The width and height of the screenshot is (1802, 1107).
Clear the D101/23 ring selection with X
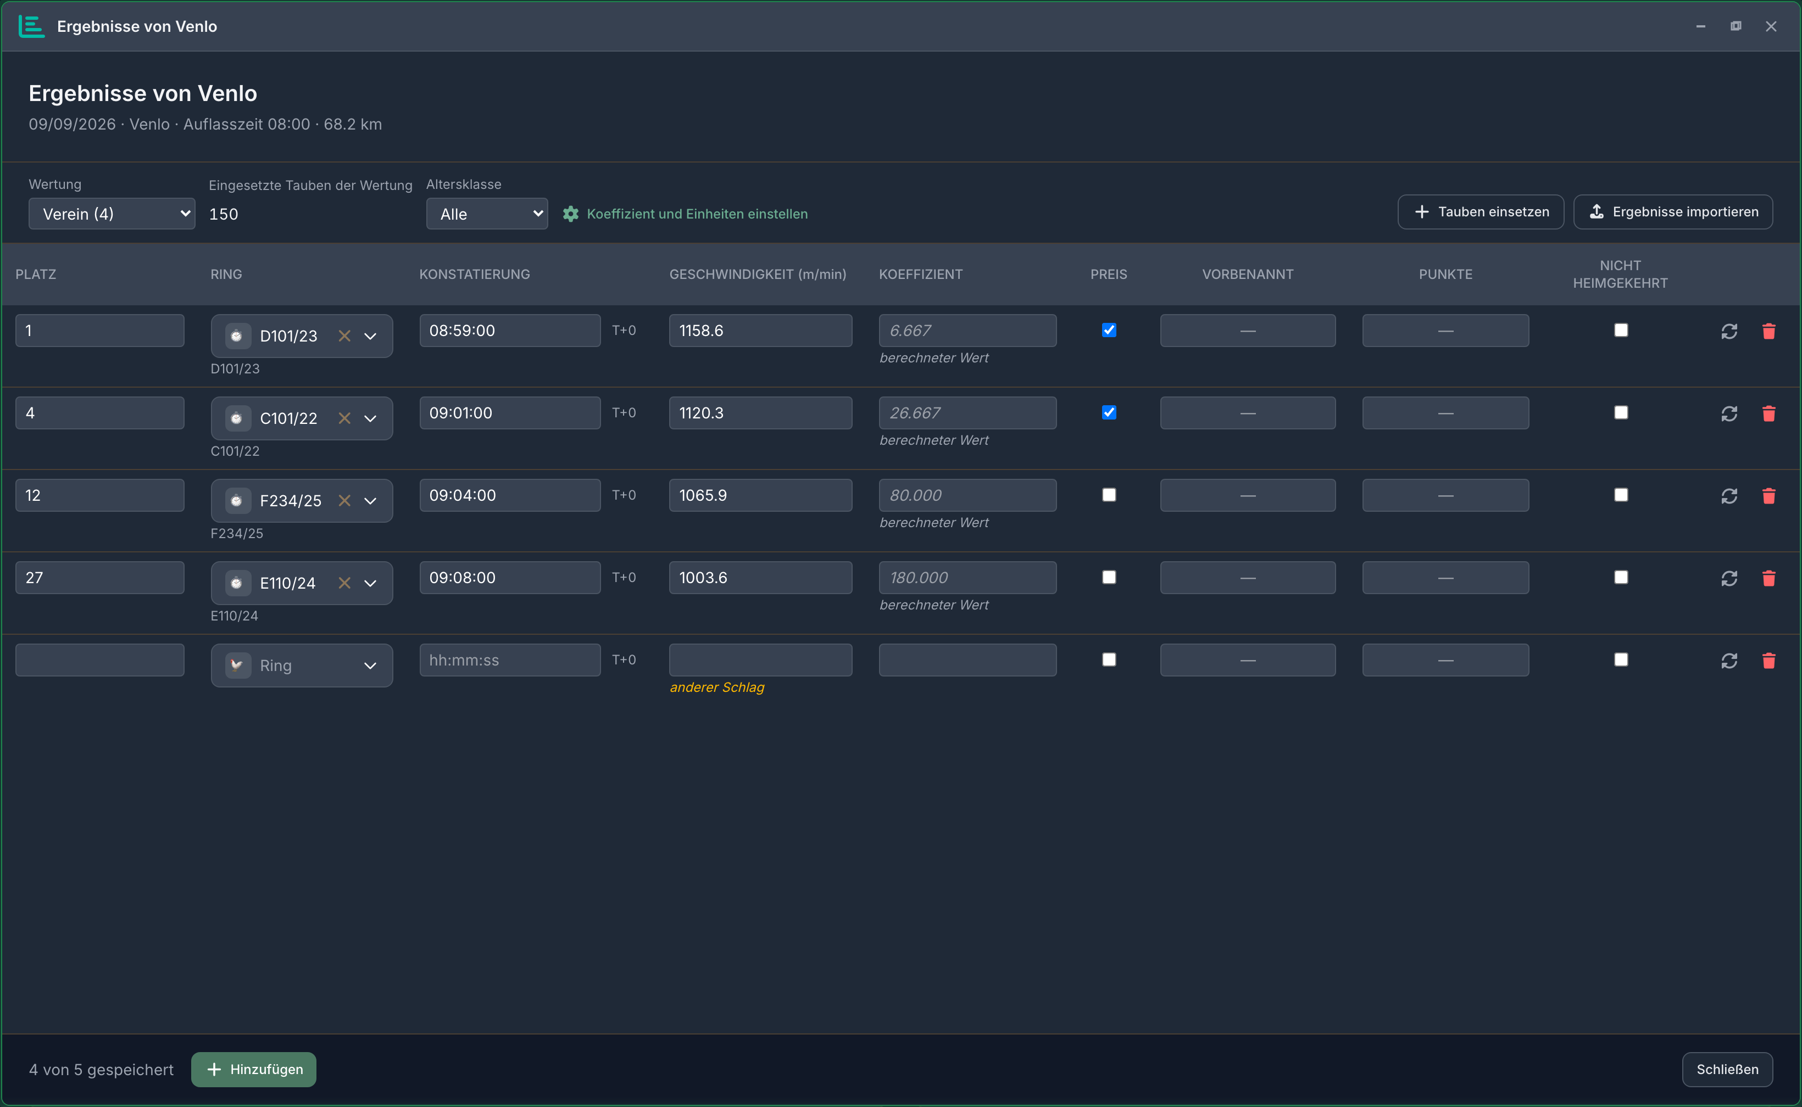[344, 336]
